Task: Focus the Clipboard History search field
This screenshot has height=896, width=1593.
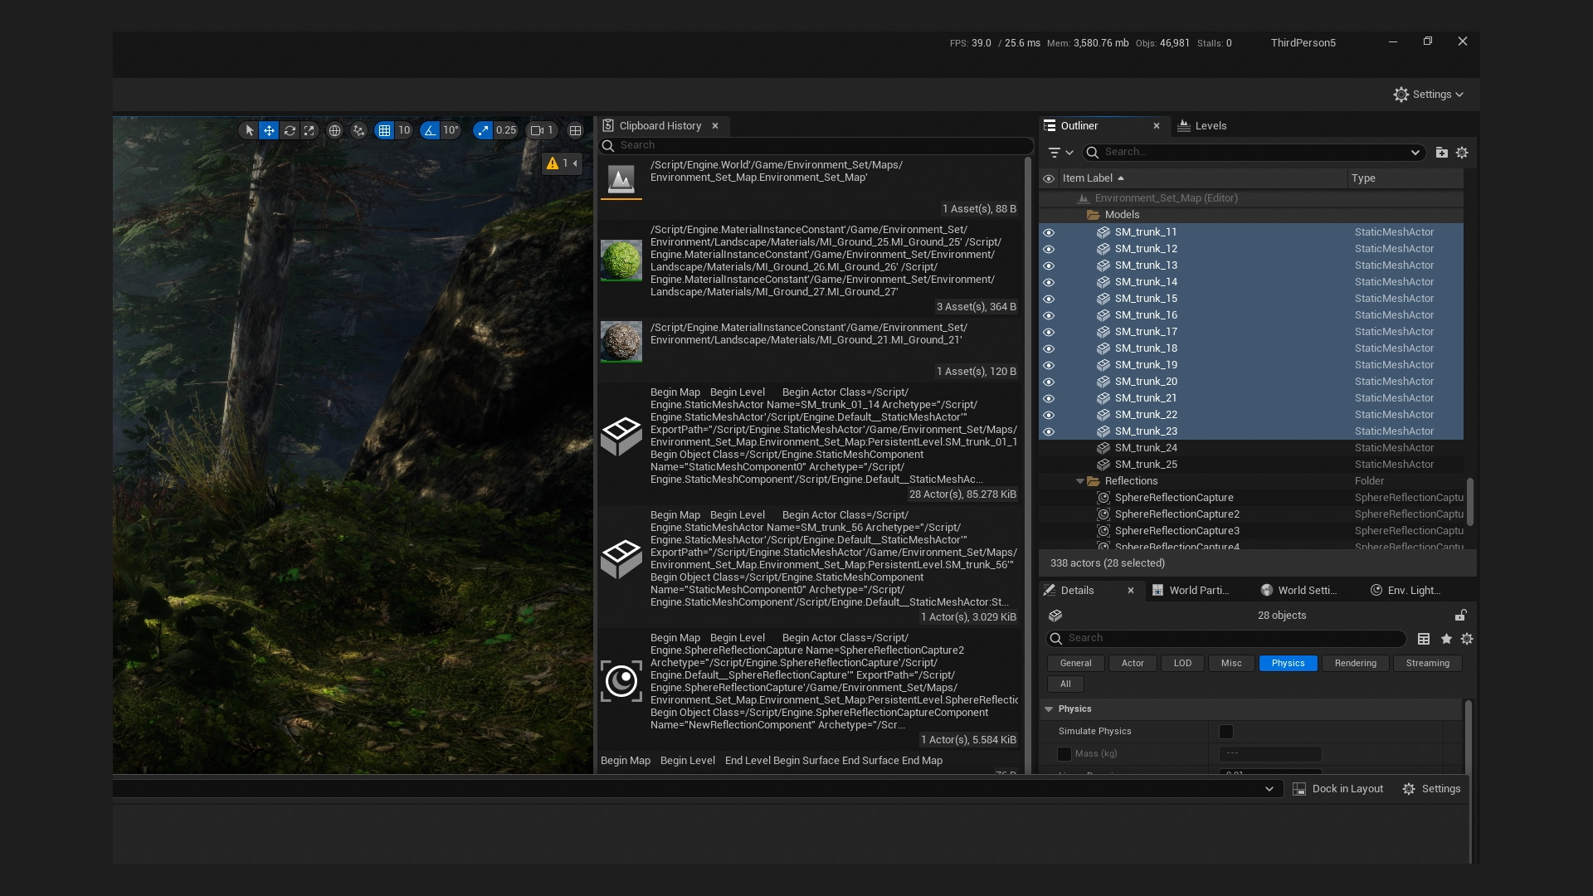Action: pos(816,145)
